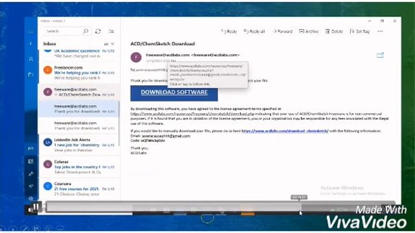Open message in new window icon
The height and width of the screenshot is (233, 415).
coord(380,55)
